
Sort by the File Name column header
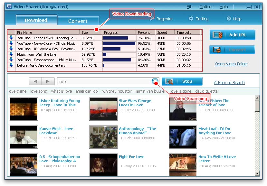click(47, 32)
